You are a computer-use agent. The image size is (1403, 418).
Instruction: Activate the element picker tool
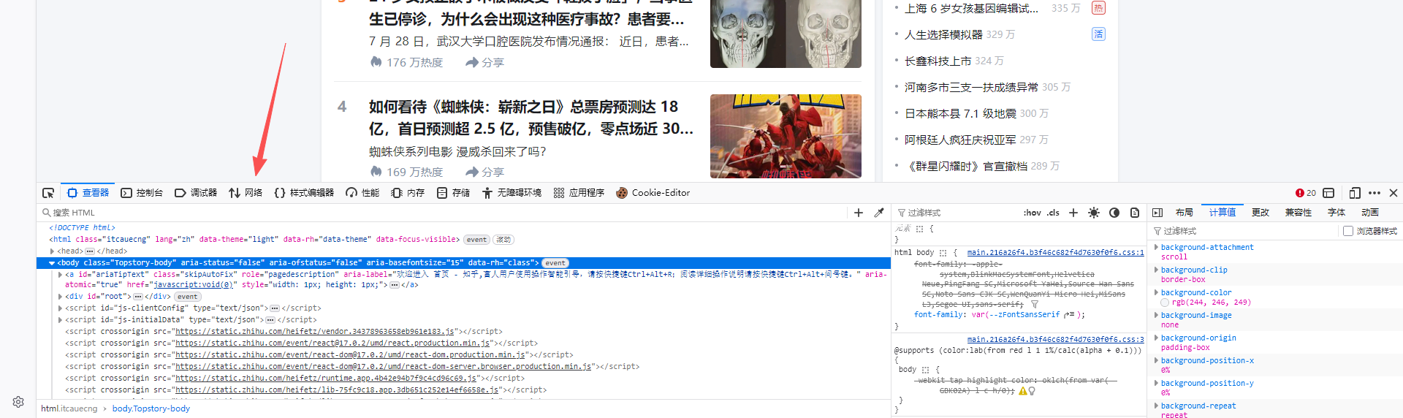pos(48,193)
